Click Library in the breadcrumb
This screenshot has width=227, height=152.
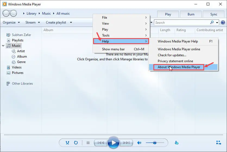31,14
